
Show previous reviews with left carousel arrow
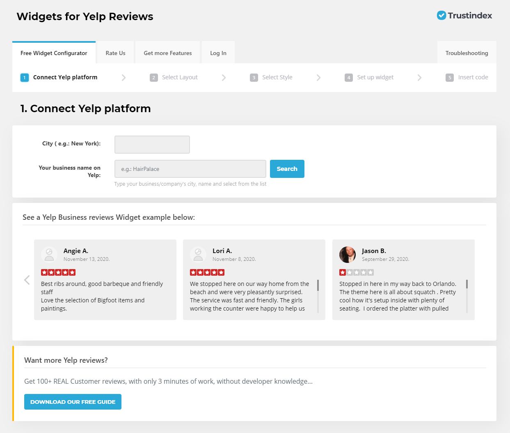[27, 280]
